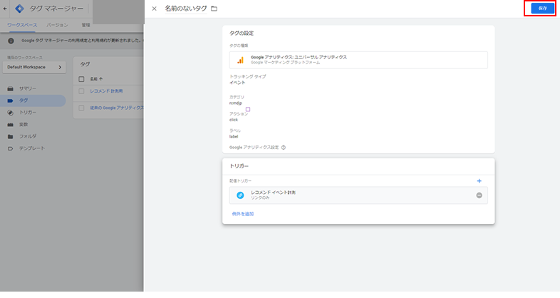The width and height of the screenshot is (560, 298).
Task: Click the 例外を追加 link
Action: click(x=243, y=214)
